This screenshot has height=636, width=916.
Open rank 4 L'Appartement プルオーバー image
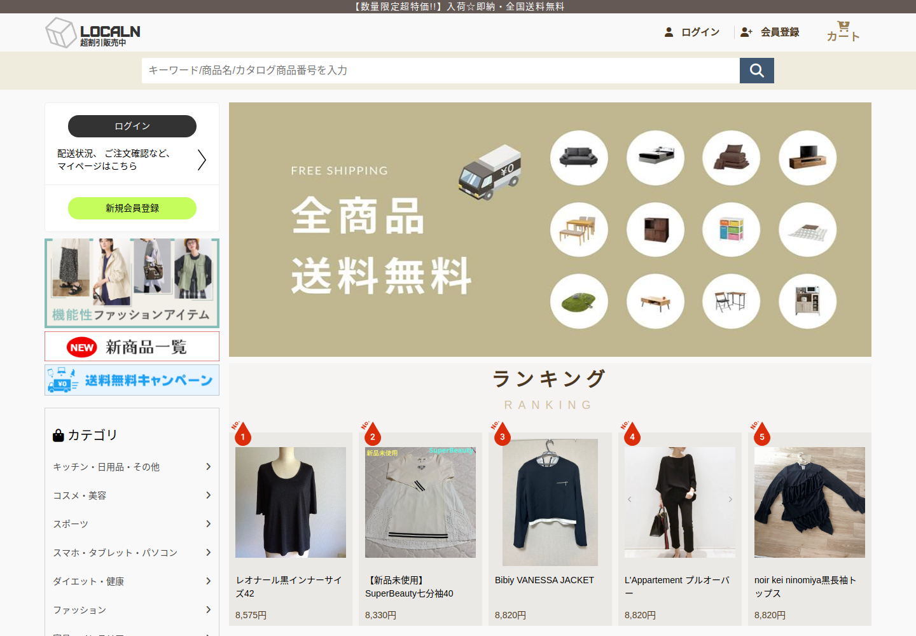click(x=680, y=502)
